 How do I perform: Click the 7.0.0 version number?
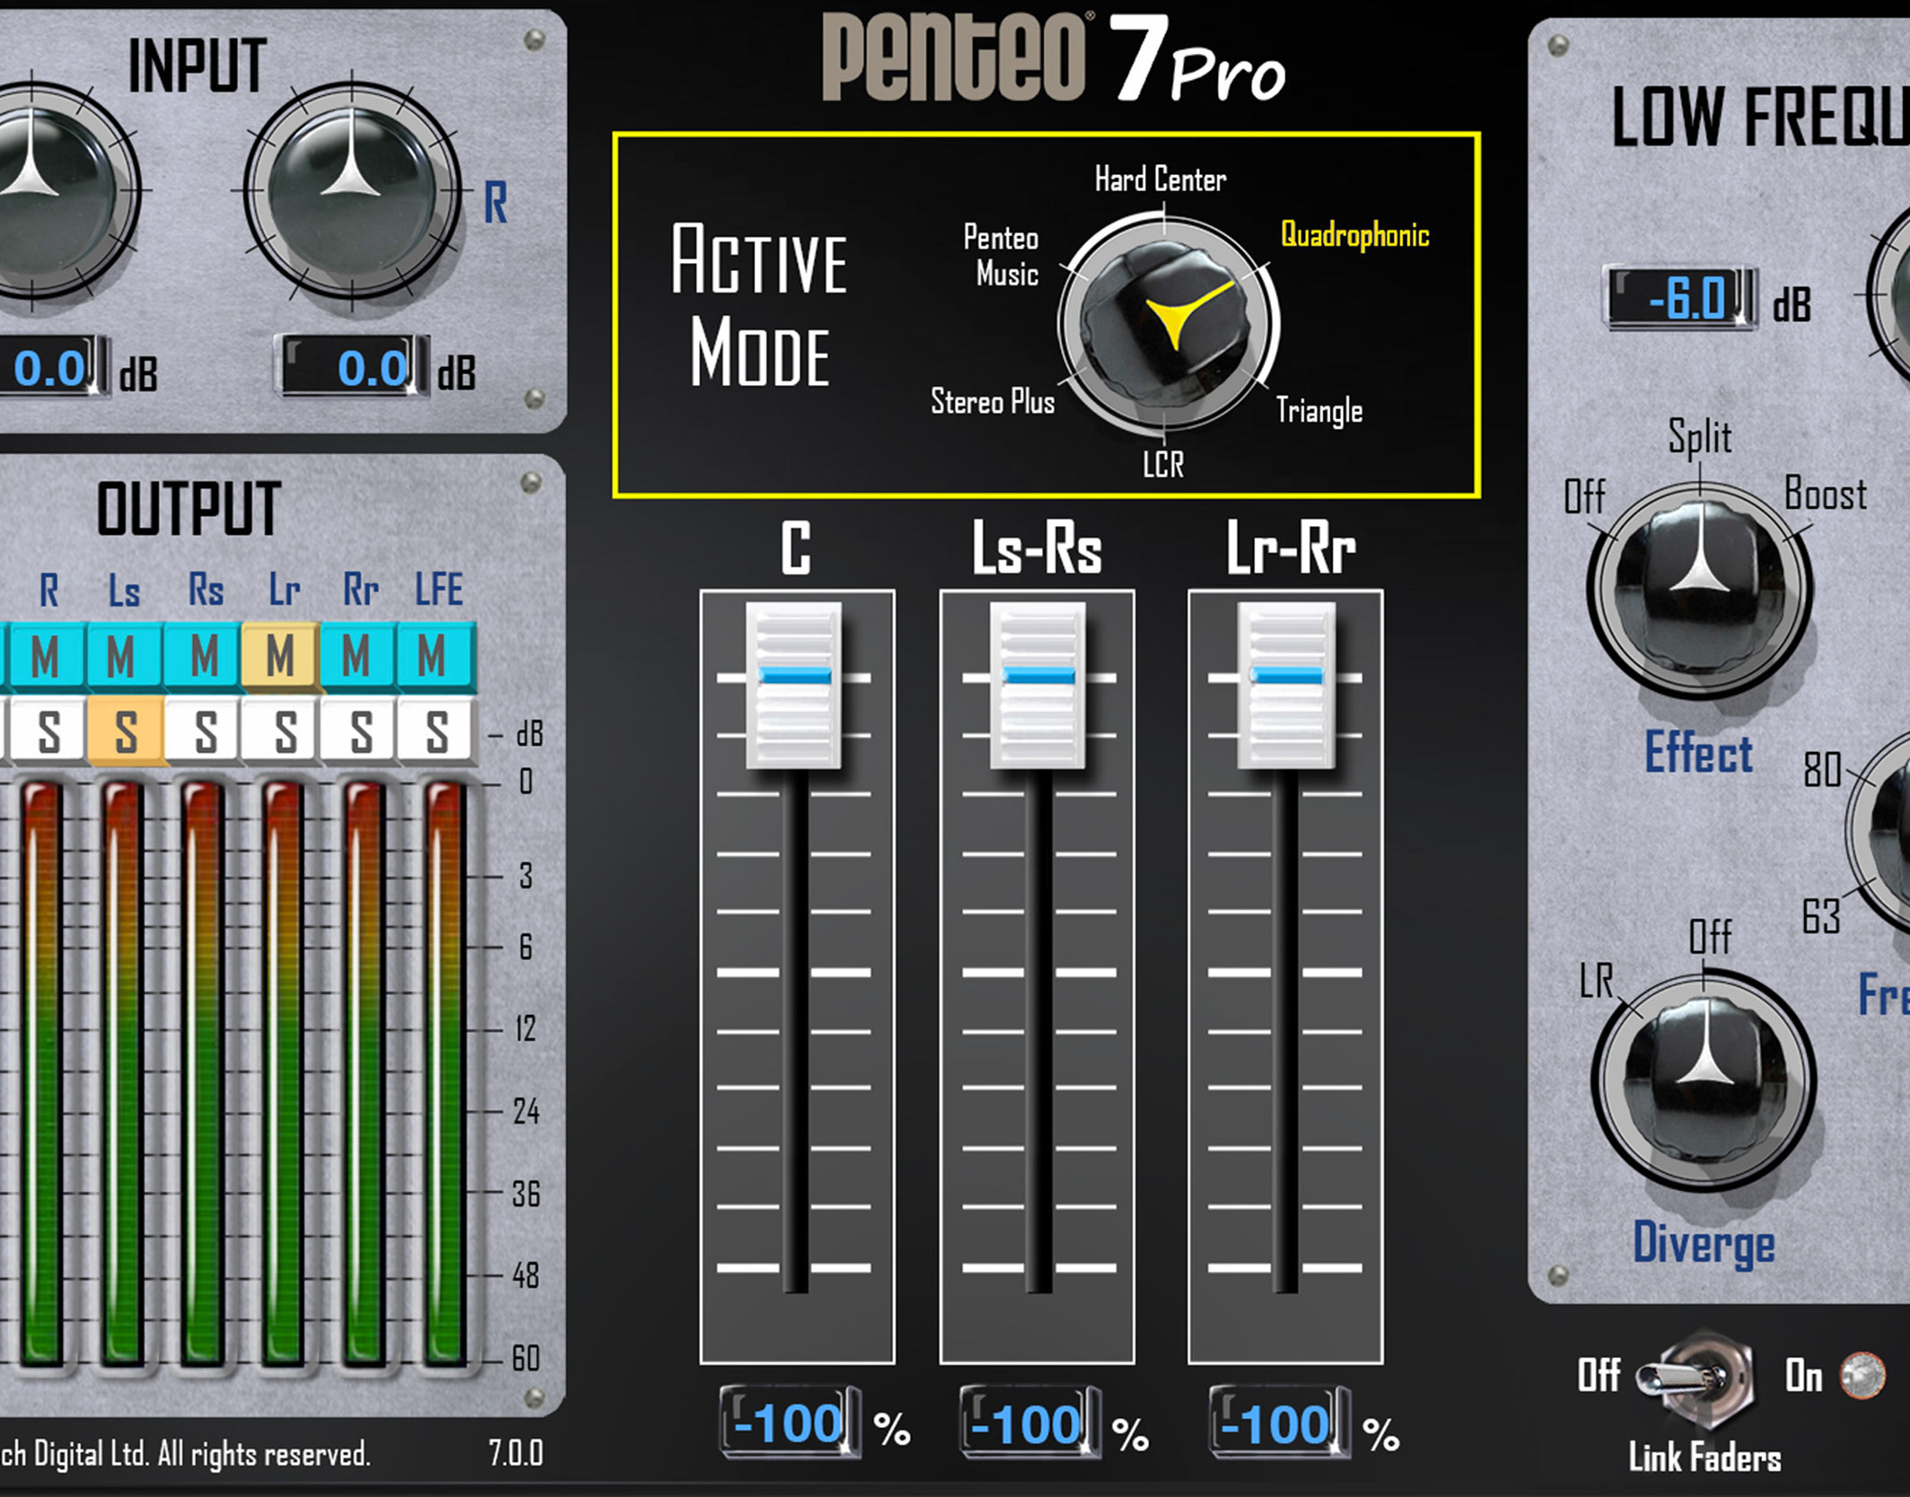tap(516, 1453)
